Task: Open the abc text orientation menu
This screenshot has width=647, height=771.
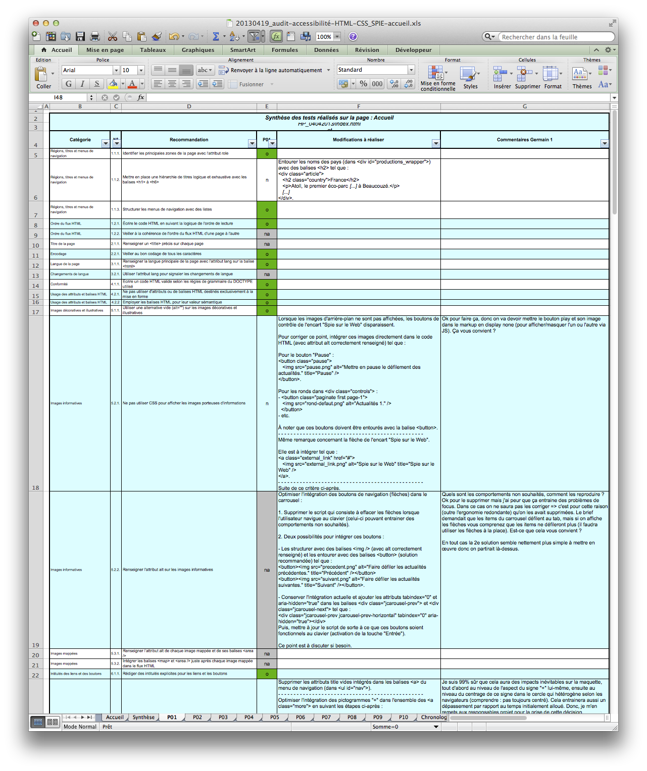Action: tap(205, 70)
